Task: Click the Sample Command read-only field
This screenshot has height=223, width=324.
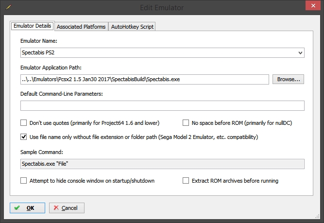Action: coord(162,164)
